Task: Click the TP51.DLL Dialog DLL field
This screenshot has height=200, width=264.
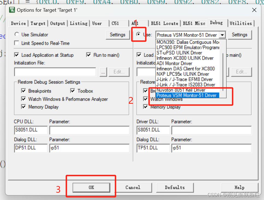Action: tap(153, 148)
